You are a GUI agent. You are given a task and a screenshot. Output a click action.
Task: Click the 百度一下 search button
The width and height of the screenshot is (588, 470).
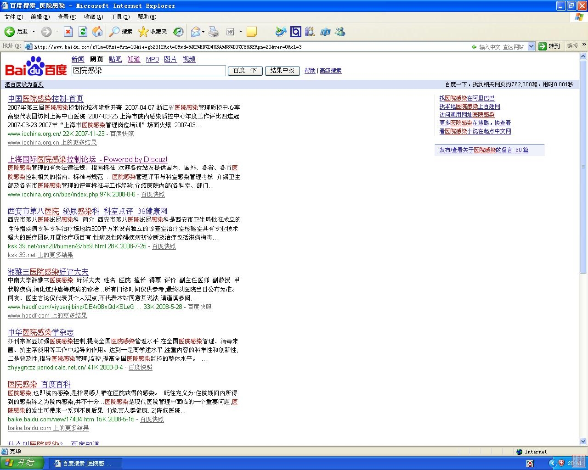click(x=245, y=71)
